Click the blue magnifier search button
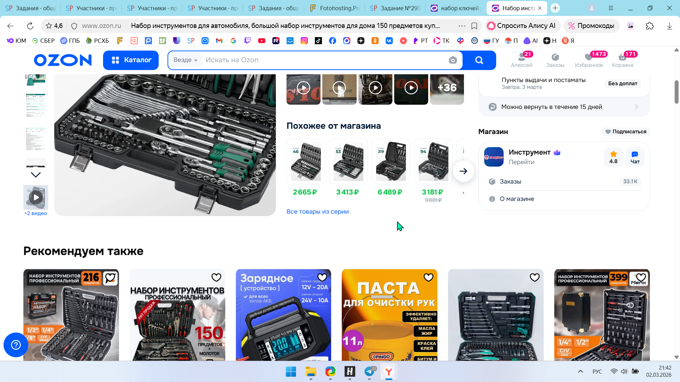 point(479,60)
